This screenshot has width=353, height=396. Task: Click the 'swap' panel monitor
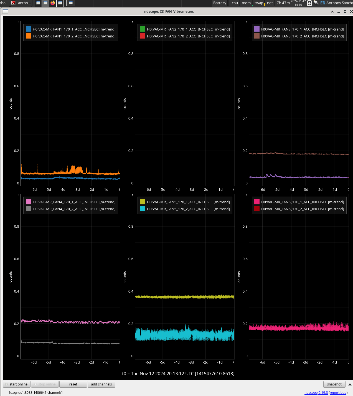(259, 3)
